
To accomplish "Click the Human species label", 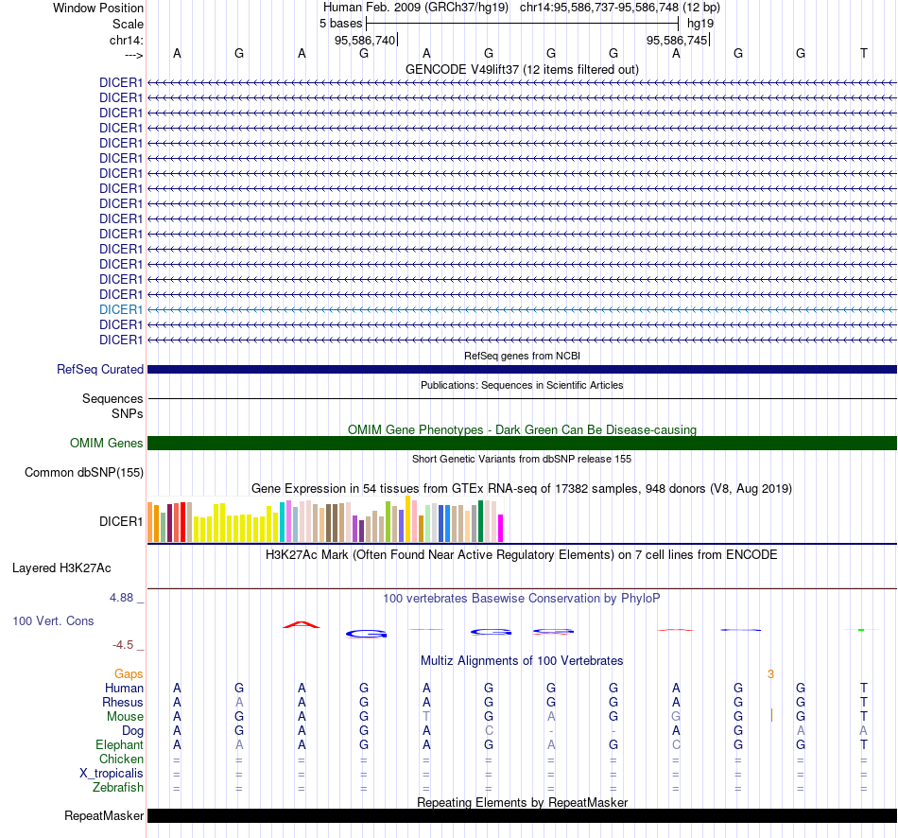I will point(124,688).
